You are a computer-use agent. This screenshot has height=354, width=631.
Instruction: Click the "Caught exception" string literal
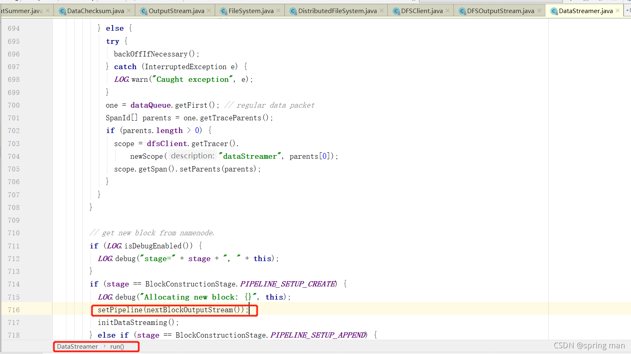(192, 79)
